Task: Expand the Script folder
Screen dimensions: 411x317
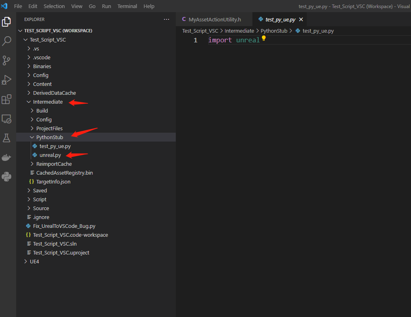Action: pyautogui.click(x=29, y=199)
